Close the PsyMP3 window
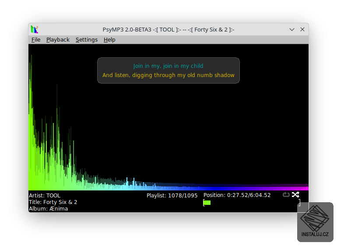Image resolution: width=337 pixels, height=246 pixels. [302, 29]
